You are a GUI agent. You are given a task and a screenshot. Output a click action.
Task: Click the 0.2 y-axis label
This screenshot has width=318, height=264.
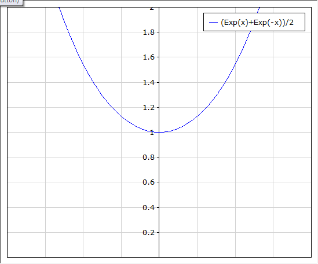pyautogui.click(x=148, y=233)
